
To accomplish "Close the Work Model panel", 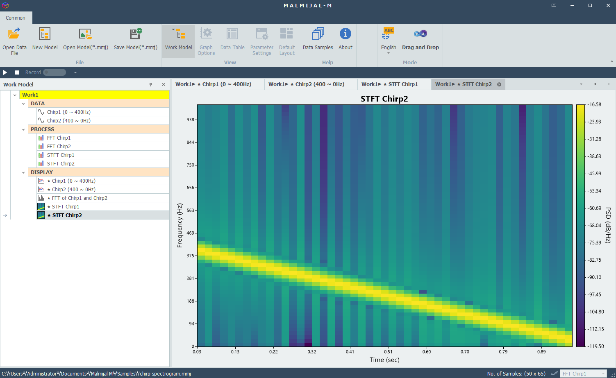I will coord(164,84).
